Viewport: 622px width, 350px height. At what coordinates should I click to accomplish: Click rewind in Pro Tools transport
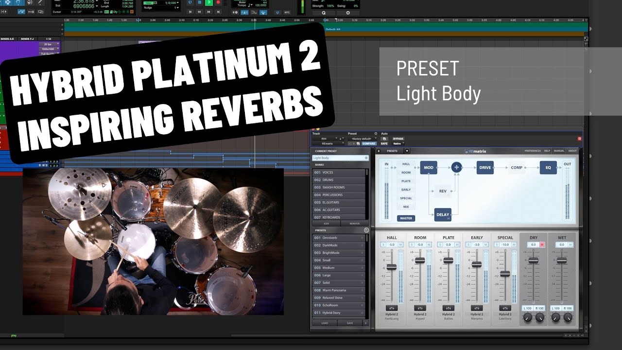(x=199, y=12)
